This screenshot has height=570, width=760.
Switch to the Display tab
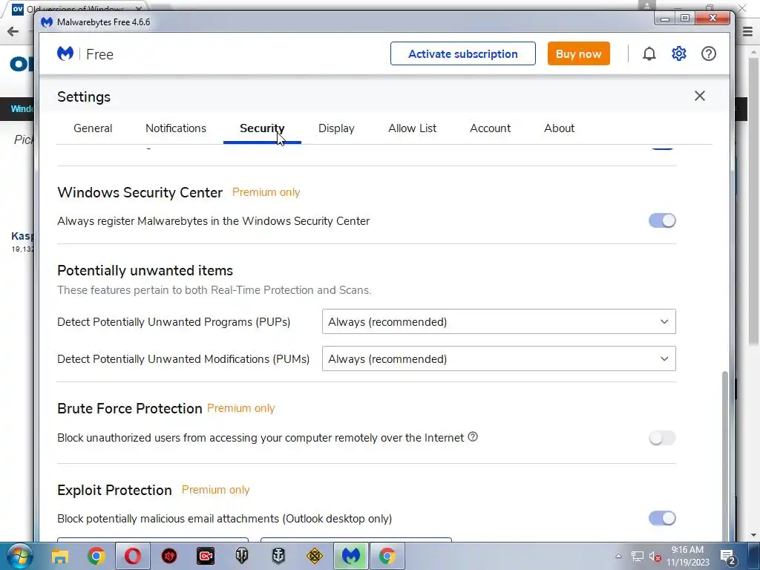click(x=336, y=128)
